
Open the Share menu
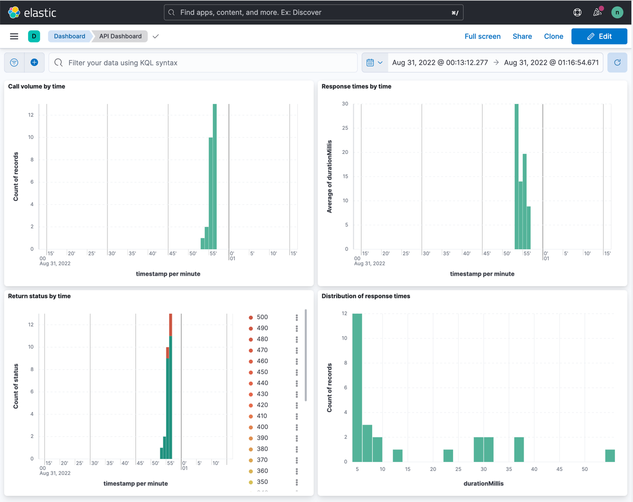522,36
